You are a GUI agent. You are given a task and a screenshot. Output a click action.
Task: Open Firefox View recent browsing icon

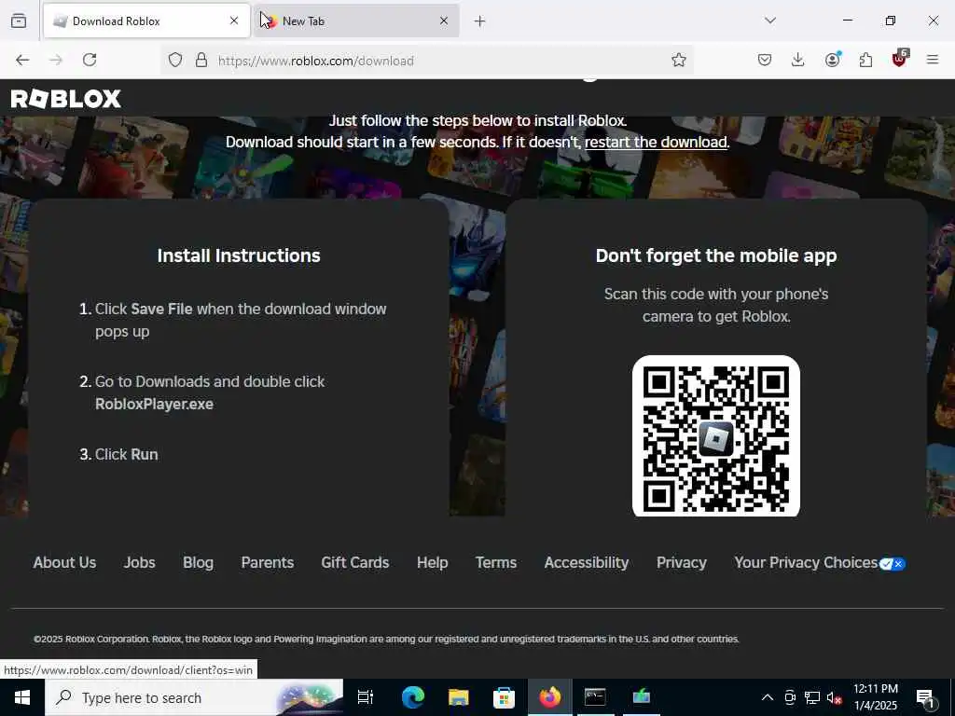coord(19,21)
